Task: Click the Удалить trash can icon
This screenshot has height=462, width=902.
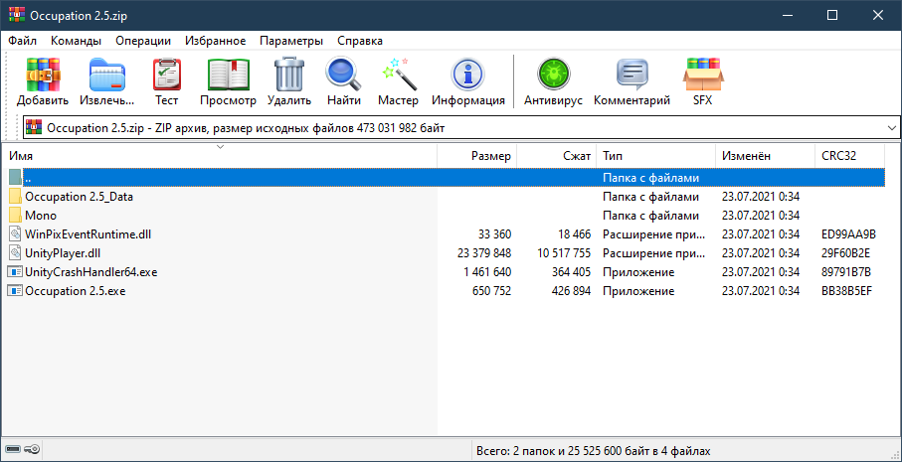Action: click(289, 76)
